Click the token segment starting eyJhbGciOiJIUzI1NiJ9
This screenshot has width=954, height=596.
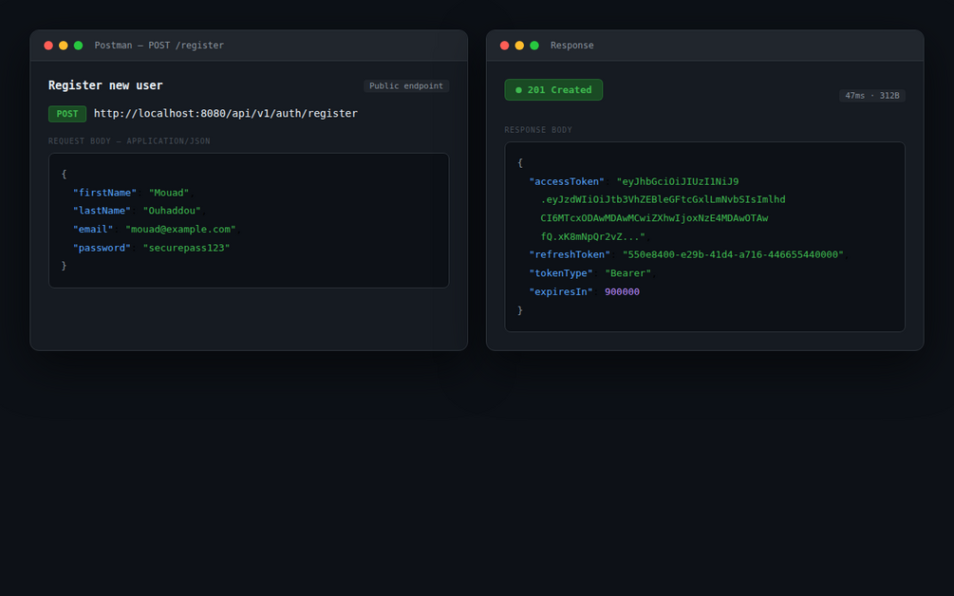pyautogui.click(x=678, y=182)
